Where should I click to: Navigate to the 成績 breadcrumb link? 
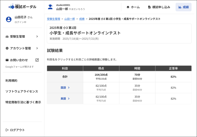pos(82,19)
